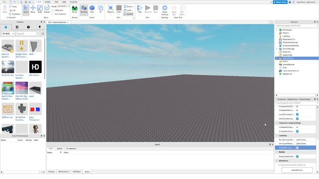Toggle CharacterUseJumpPower checkbox
This screenshot has height=179, width=319.
[x=297, y=131]
